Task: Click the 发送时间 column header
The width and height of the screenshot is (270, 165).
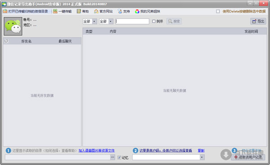Action: (x=251, y=31)
